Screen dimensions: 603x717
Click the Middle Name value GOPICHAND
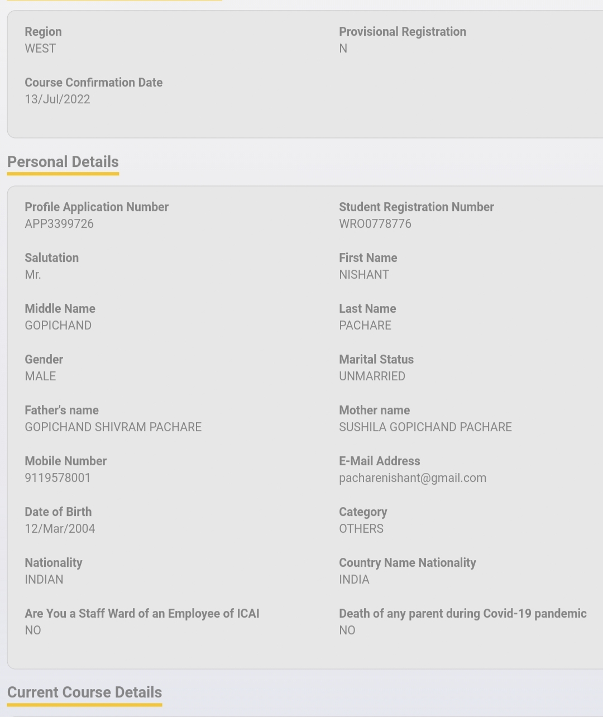pos(58,326)
